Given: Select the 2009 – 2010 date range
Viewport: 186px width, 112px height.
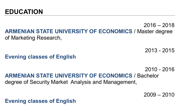Looking at the screenshot, I should (159, 95).
